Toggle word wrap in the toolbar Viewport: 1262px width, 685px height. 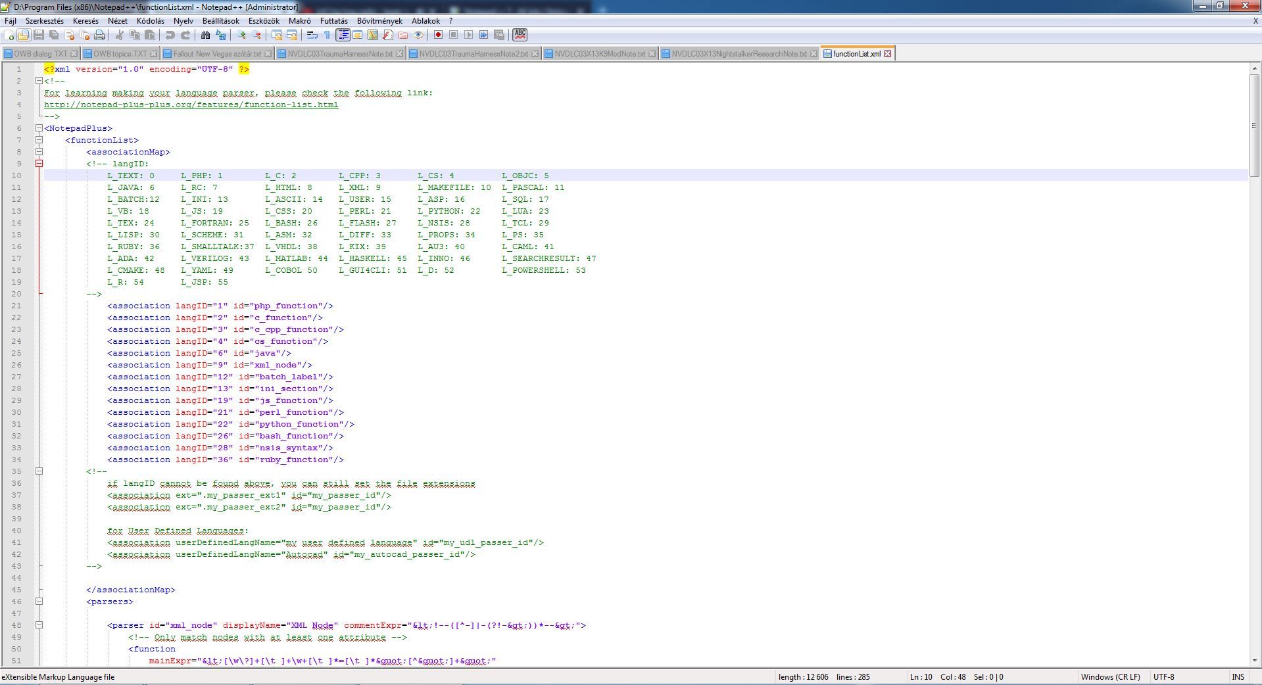[312, 35]
